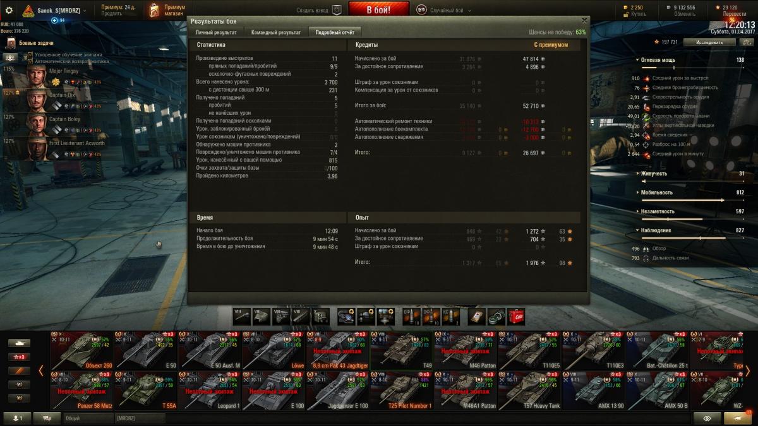Image resolution: width=758 pixels, height=426 pixels.
Task: Click the Создать взвод label
Action: click(313, 11)
